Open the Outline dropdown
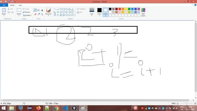The height and width of the screenshot is (111, 197). point(82,9)
